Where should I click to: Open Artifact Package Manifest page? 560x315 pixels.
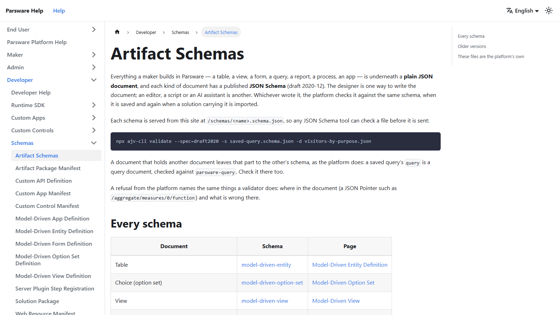click(48, 168)
